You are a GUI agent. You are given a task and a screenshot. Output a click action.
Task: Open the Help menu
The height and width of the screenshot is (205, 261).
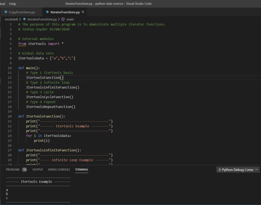coord(12,4)
